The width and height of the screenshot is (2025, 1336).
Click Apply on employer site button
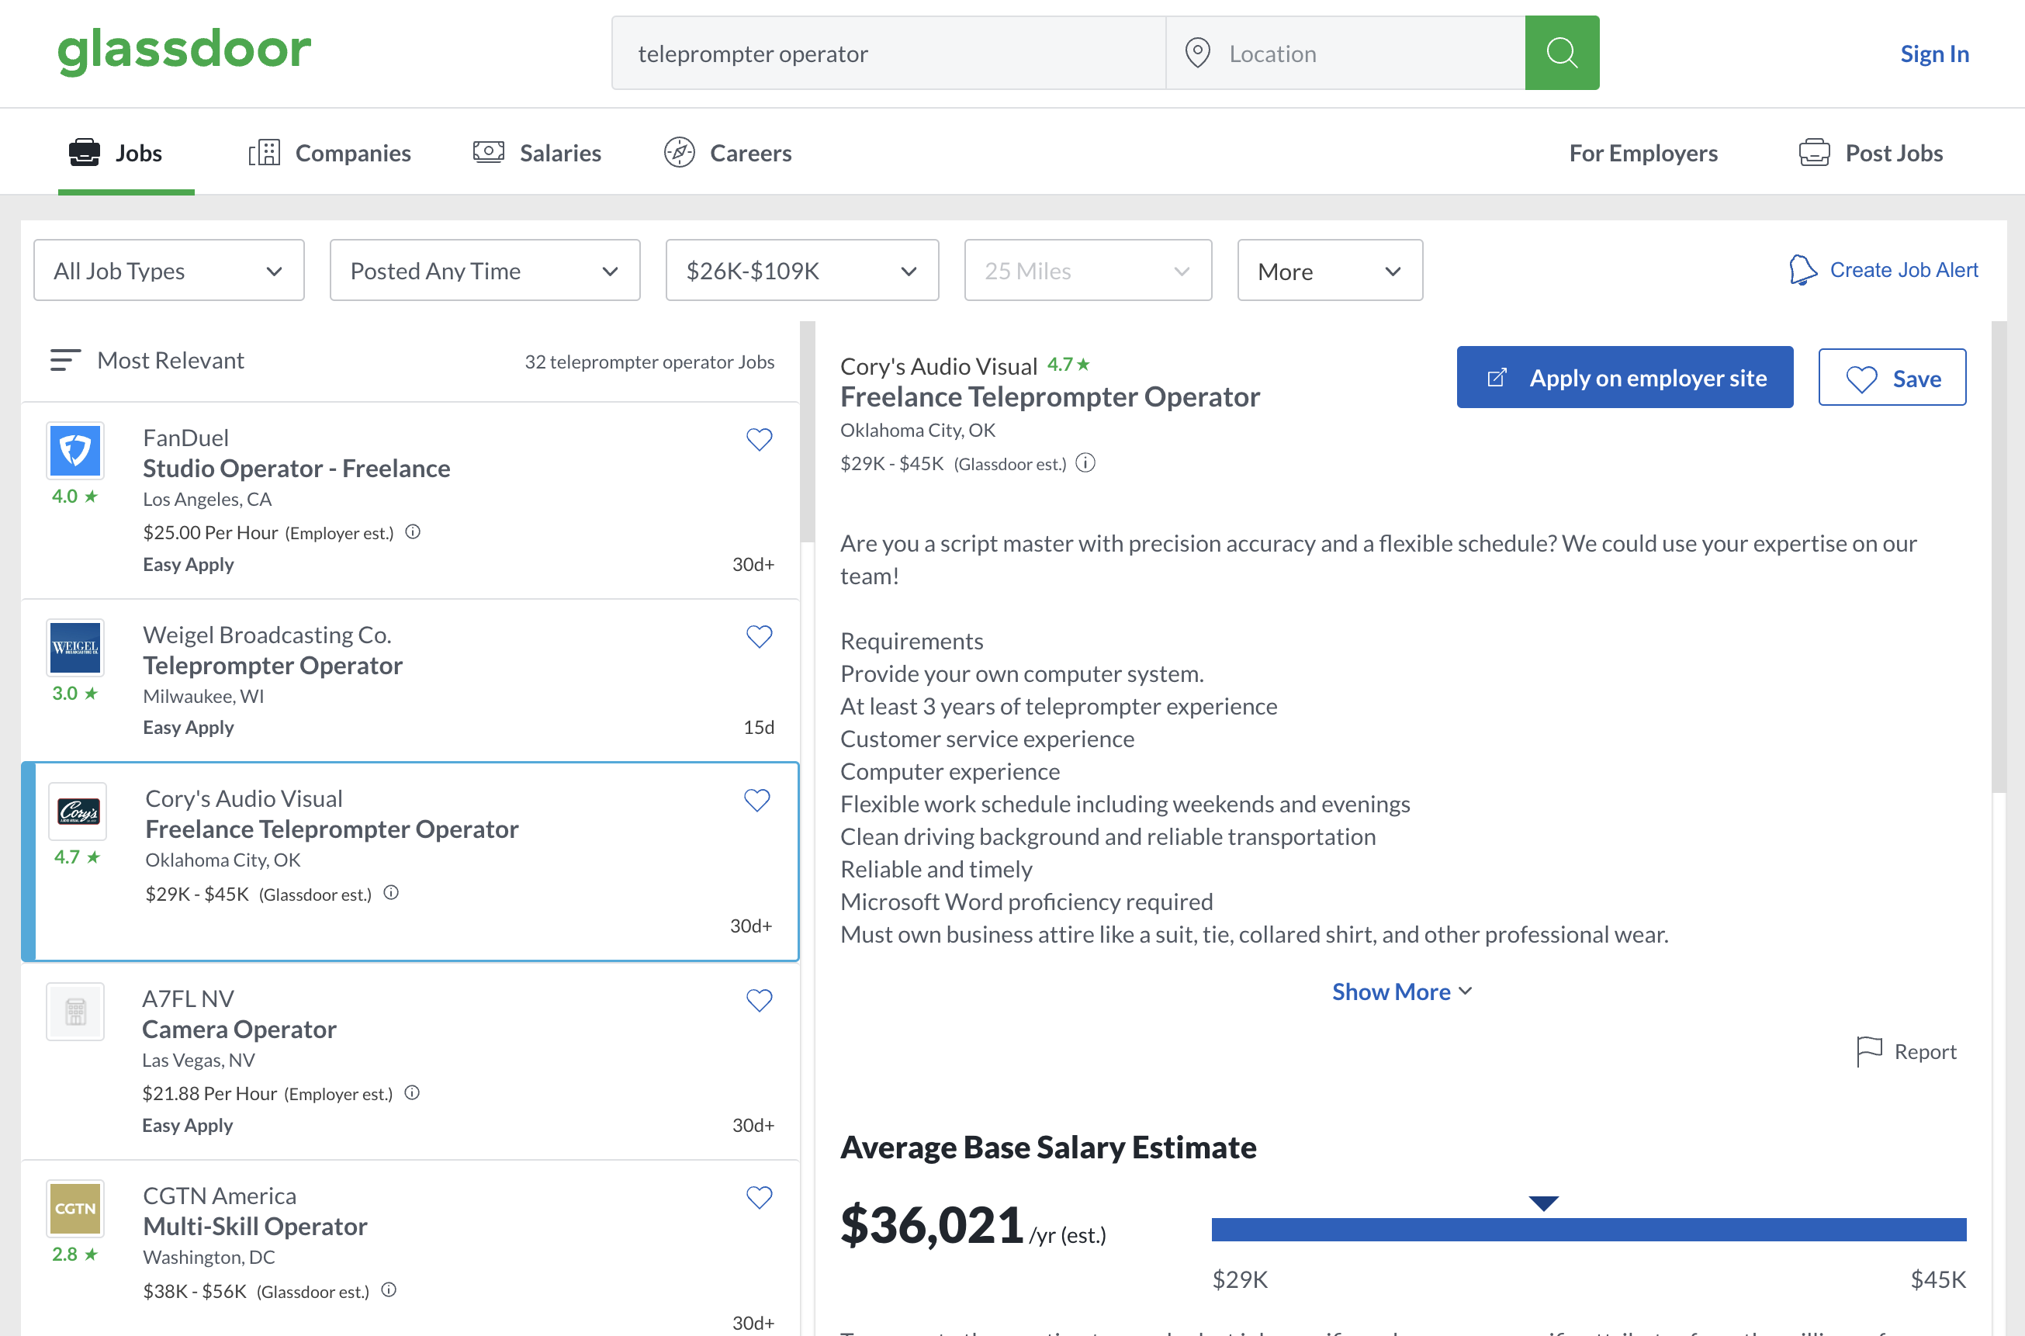pyautogui.click(x=1625, y=378)
